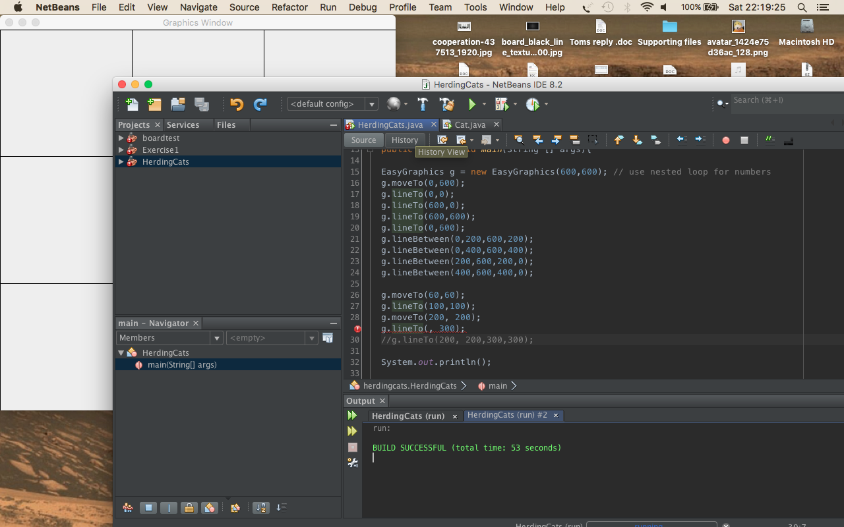This screenshot has height=527, width=844.
Task: Click the blue Redo arrow
Action: 260,104
